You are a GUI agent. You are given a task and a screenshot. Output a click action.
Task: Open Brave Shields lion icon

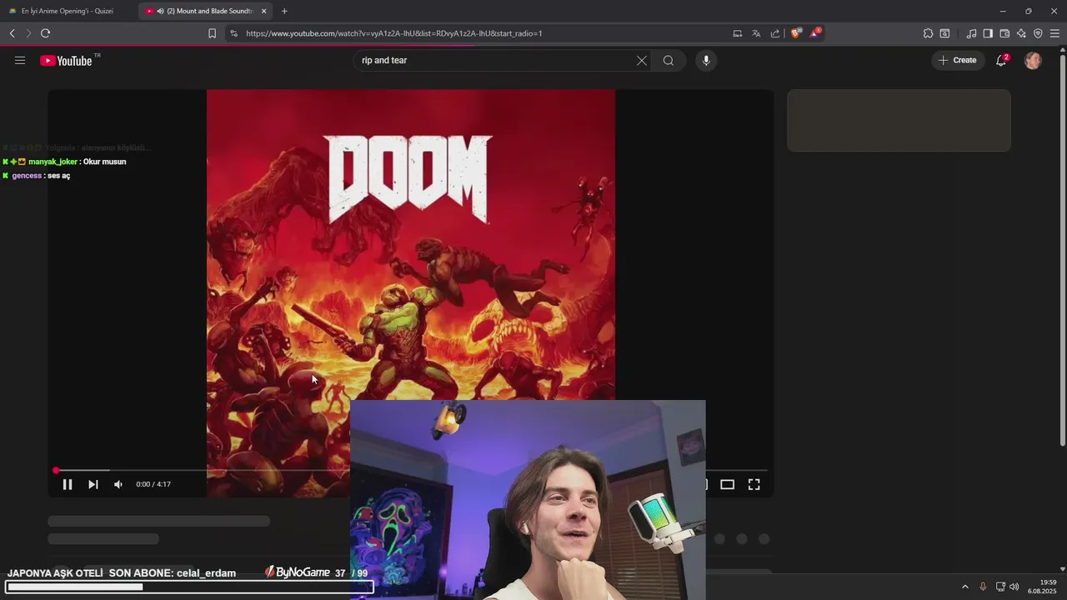pyautogui.click(x=795, y=33)
